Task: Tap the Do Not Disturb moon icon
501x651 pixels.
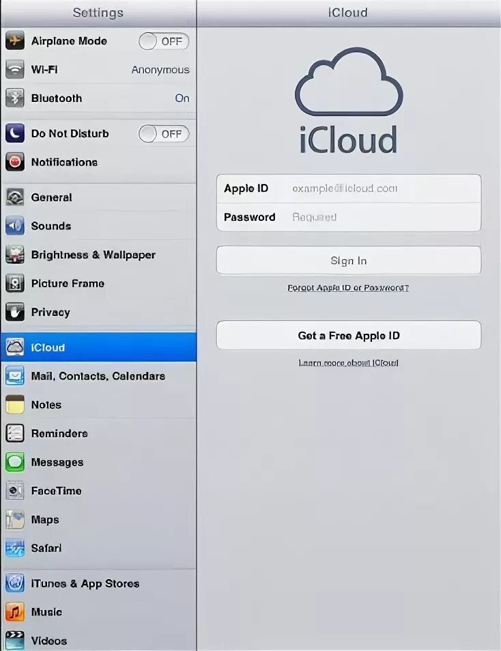Action: [15, 133]
